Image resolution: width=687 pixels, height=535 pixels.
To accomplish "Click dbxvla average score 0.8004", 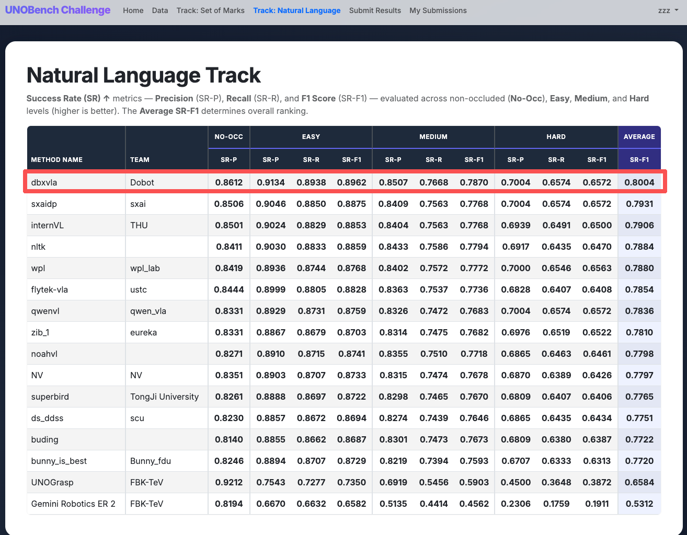I will point(639,182).
